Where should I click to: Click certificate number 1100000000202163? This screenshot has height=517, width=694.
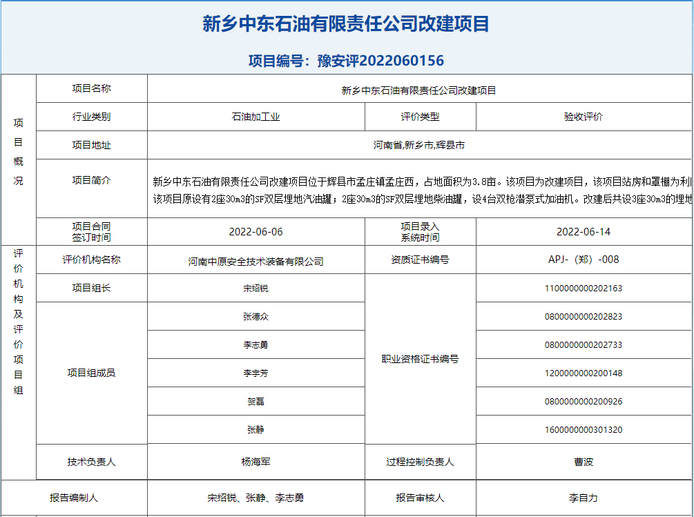click(584, 289)
